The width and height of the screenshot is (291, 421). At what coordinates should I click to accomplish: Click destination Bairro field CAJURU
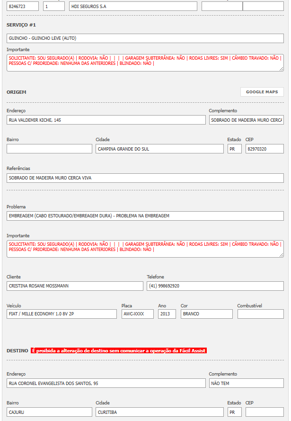[49, 412]
